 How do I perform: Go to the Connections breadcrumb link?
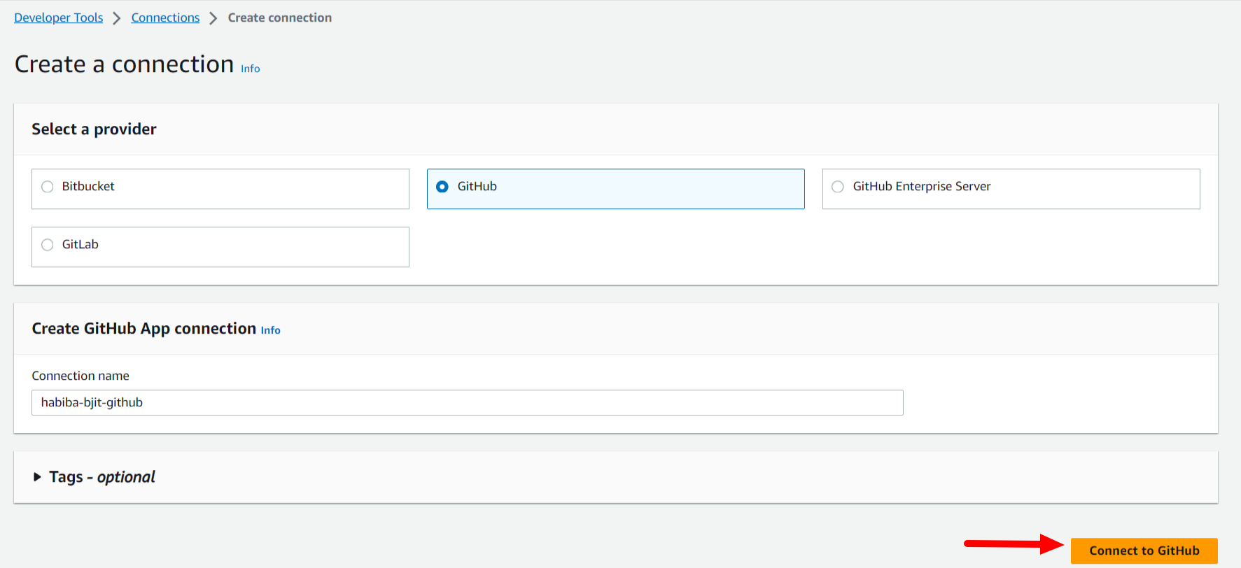165,17
